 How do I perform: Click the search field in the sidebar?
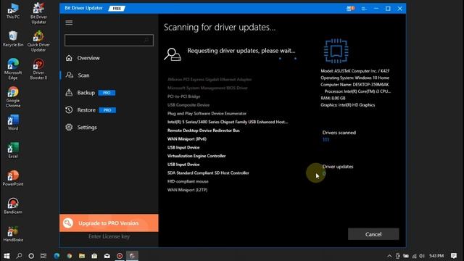(109, 41)
